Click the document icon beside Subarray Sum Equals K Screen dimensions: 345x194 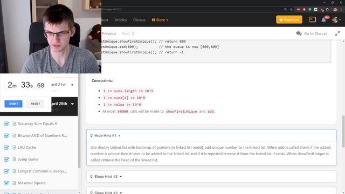coord(15,123)
